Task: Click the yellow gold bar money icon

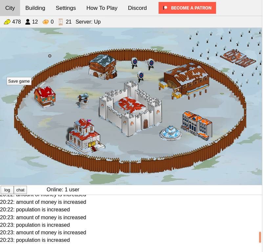Action: [7, 22]
